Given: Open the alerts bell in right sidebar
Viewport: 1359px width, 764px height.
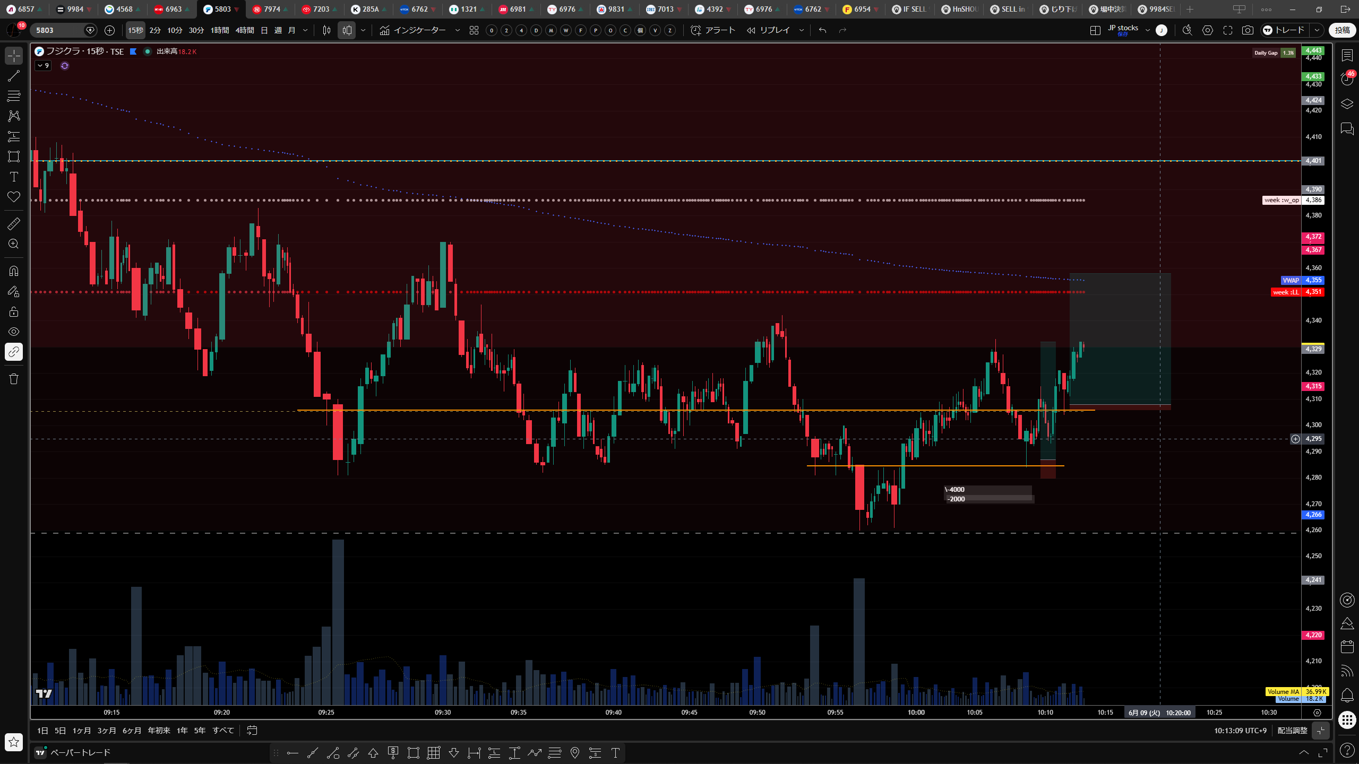Looking at the screenshot, I should 1347,695.
